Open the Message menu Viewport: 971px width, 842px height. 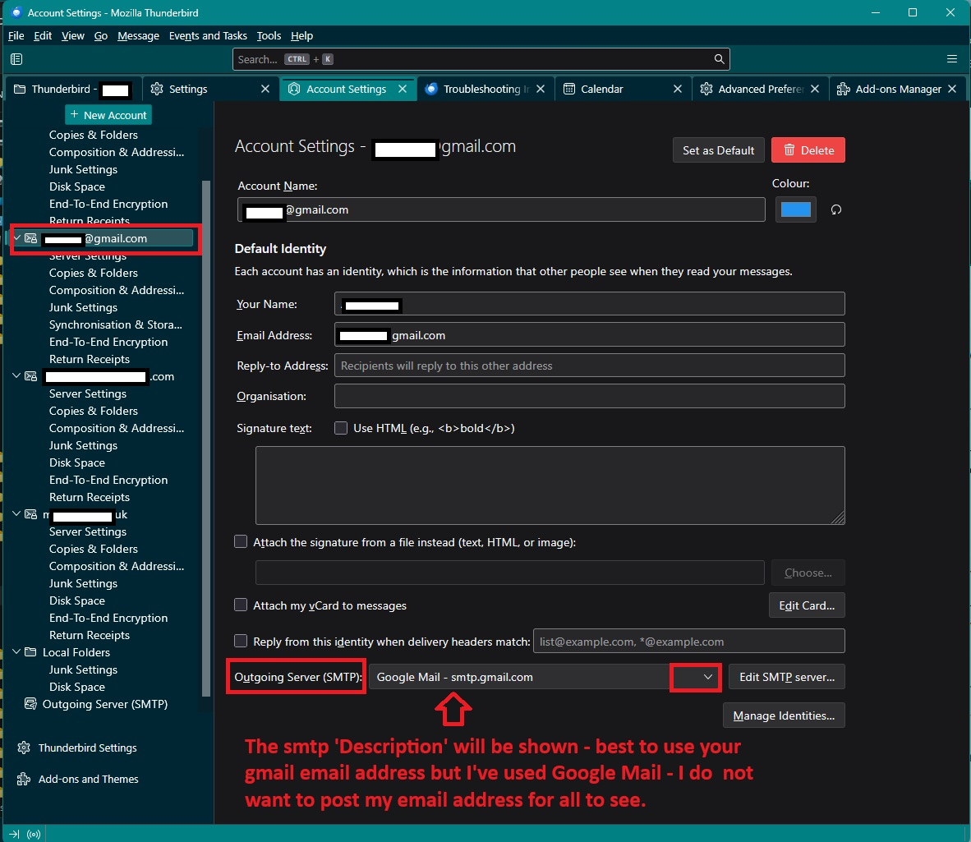point(138,35)
